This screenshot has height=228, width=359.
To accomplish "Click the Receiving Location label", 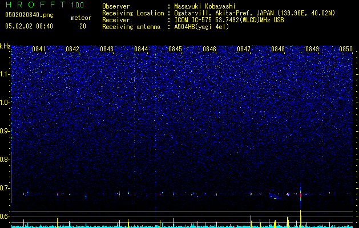I will click(133, 13).
